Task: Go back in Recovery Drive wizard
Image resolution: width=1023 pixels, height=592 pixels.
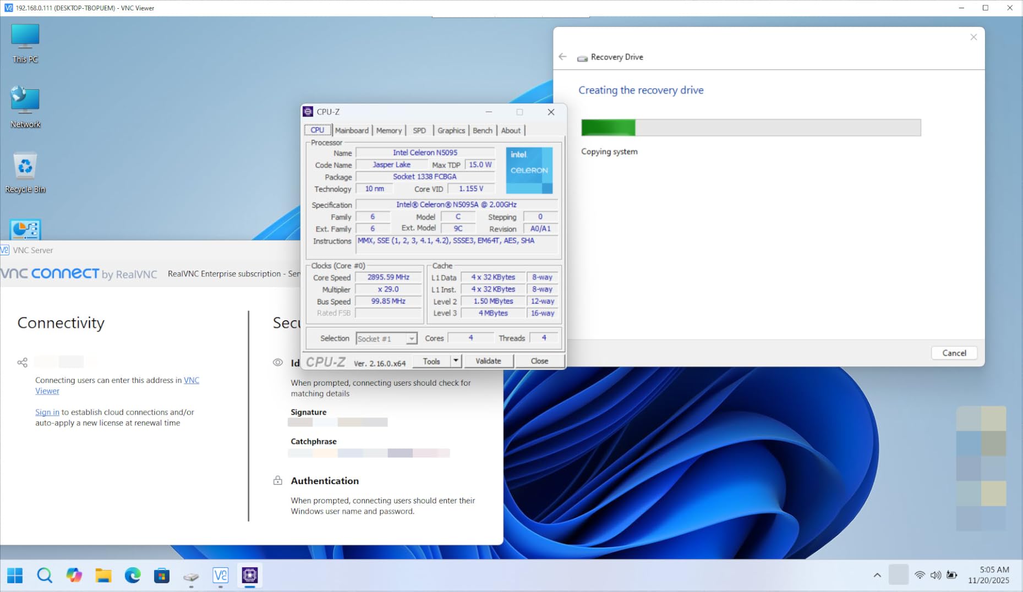Action: (x=562, y=57)
